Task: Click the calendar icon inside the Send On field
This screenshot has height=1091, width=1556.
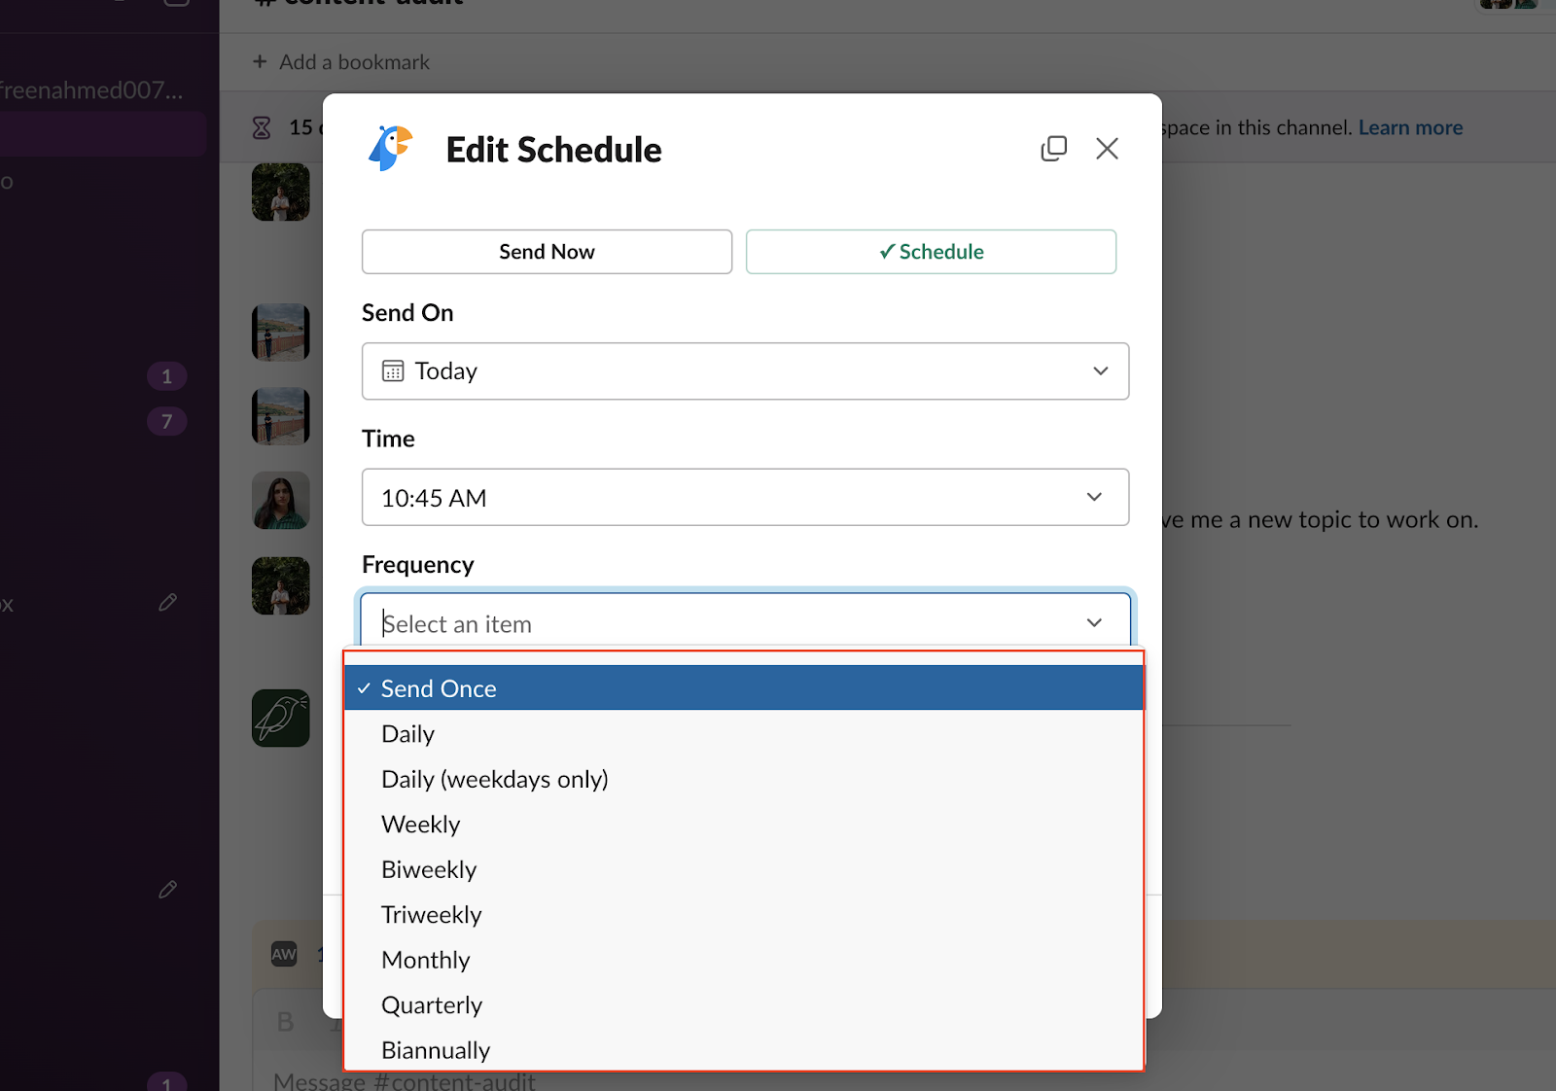Action: tap(392, 370)
